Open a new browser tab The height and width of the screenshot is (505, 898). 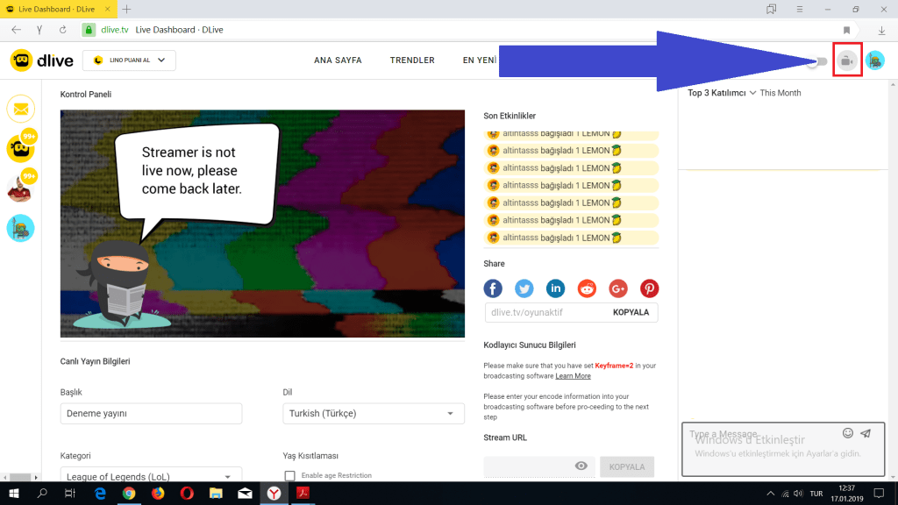point(126,9)
